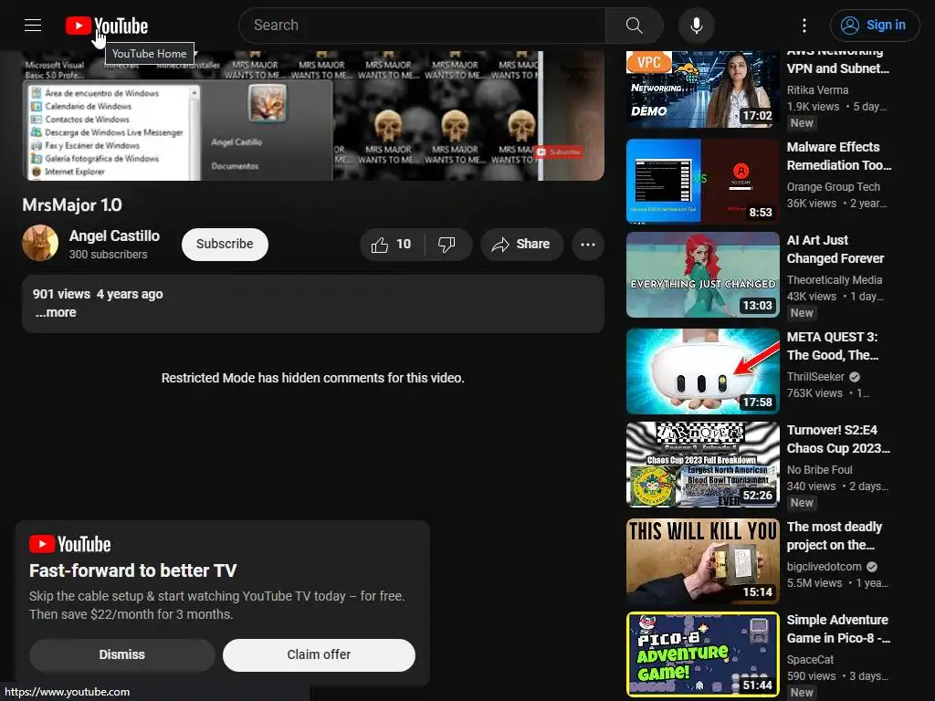
Task: Click the '300 subscribers' text
Action: tap(108, 255)
